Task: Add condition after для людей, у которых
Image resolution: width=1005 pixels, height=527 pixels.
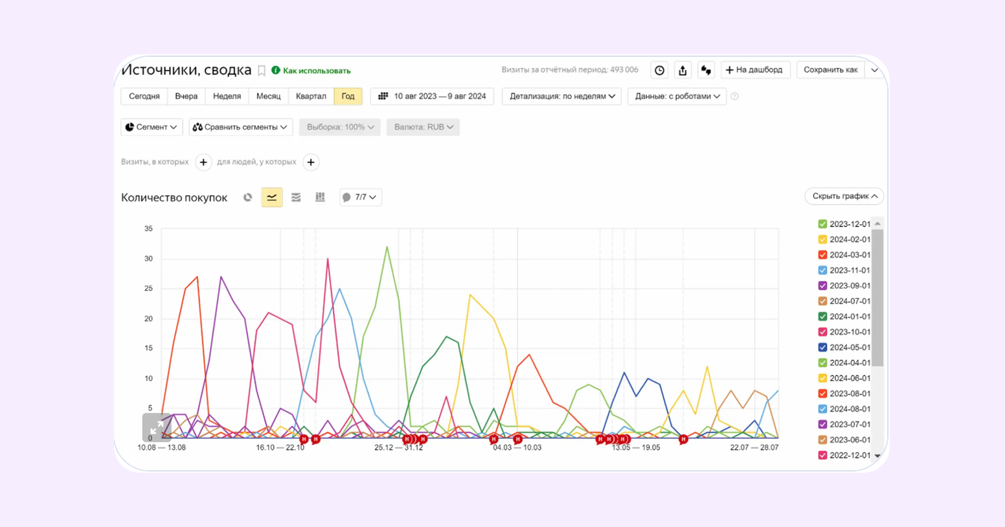Action: coord(311,162)
